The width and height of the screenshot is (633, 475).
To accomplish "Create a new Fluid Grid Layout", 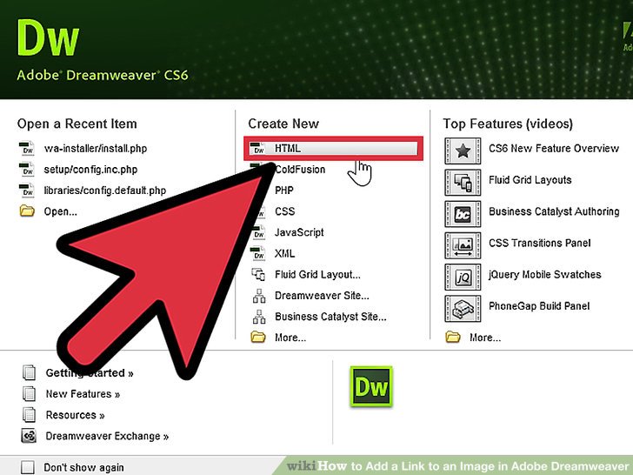I will [x=316, y=275].
